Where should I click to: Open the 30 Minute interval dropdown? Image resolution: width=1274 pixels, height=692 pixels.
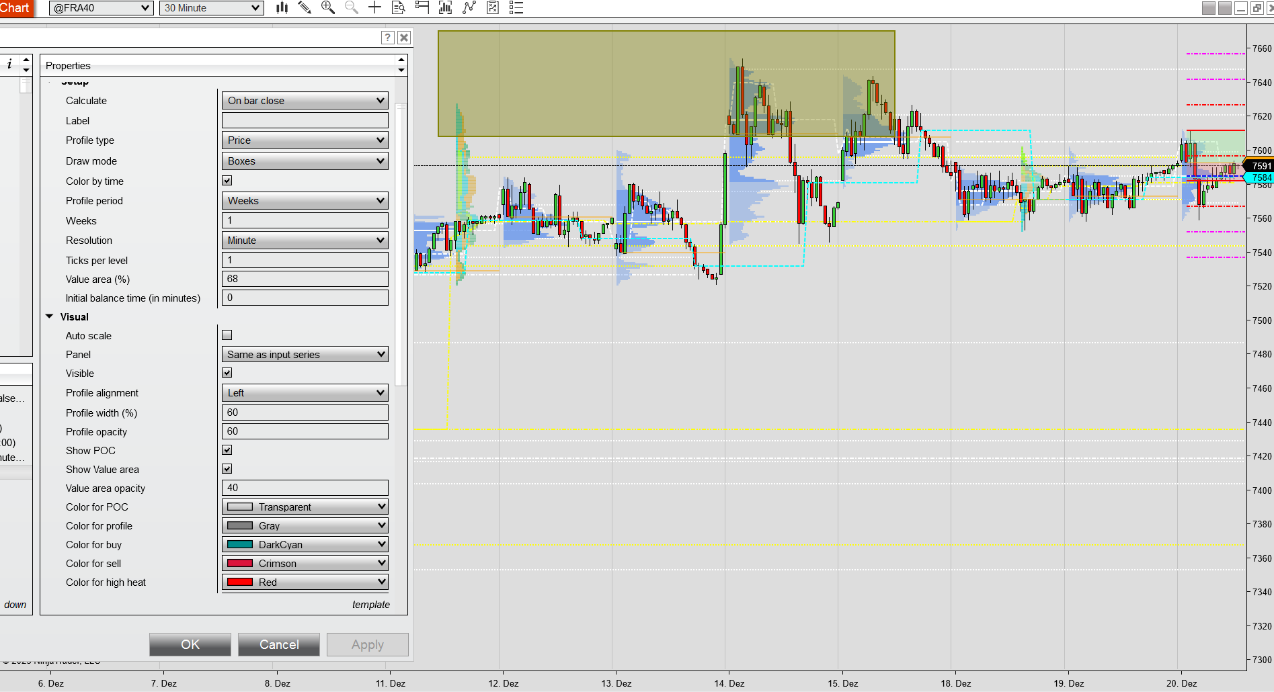point(211,8)
